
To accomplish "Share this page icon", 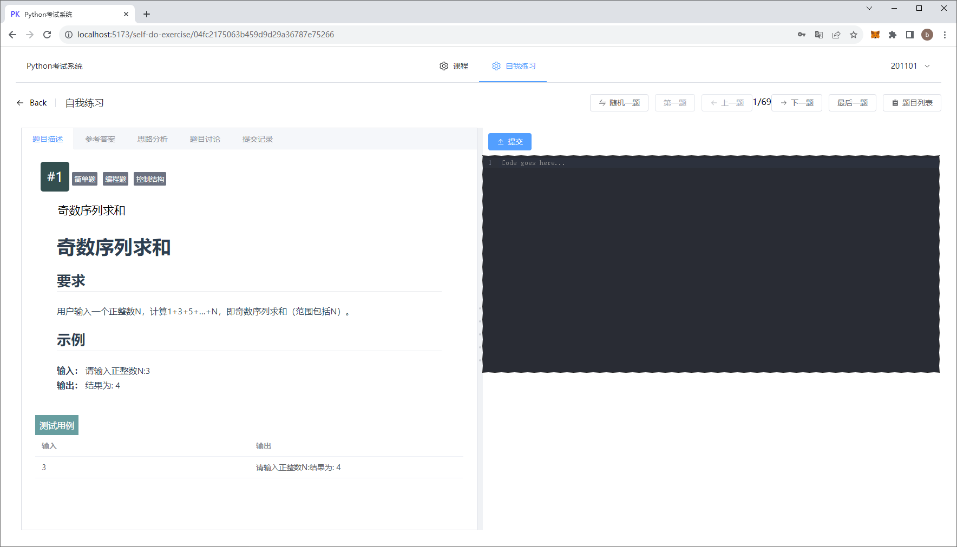I will [836, 35].
